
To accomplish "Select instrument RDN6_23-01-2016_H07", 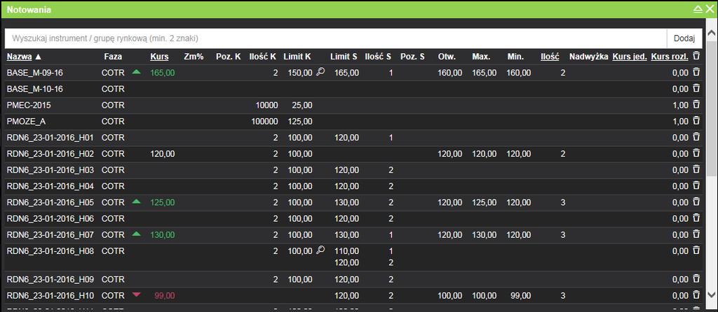I will 50,235.
